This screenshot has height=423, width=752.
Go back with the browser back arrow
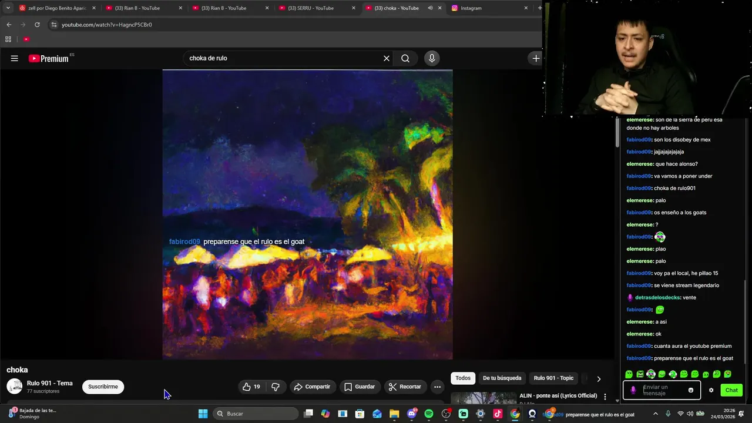[9, 25]
